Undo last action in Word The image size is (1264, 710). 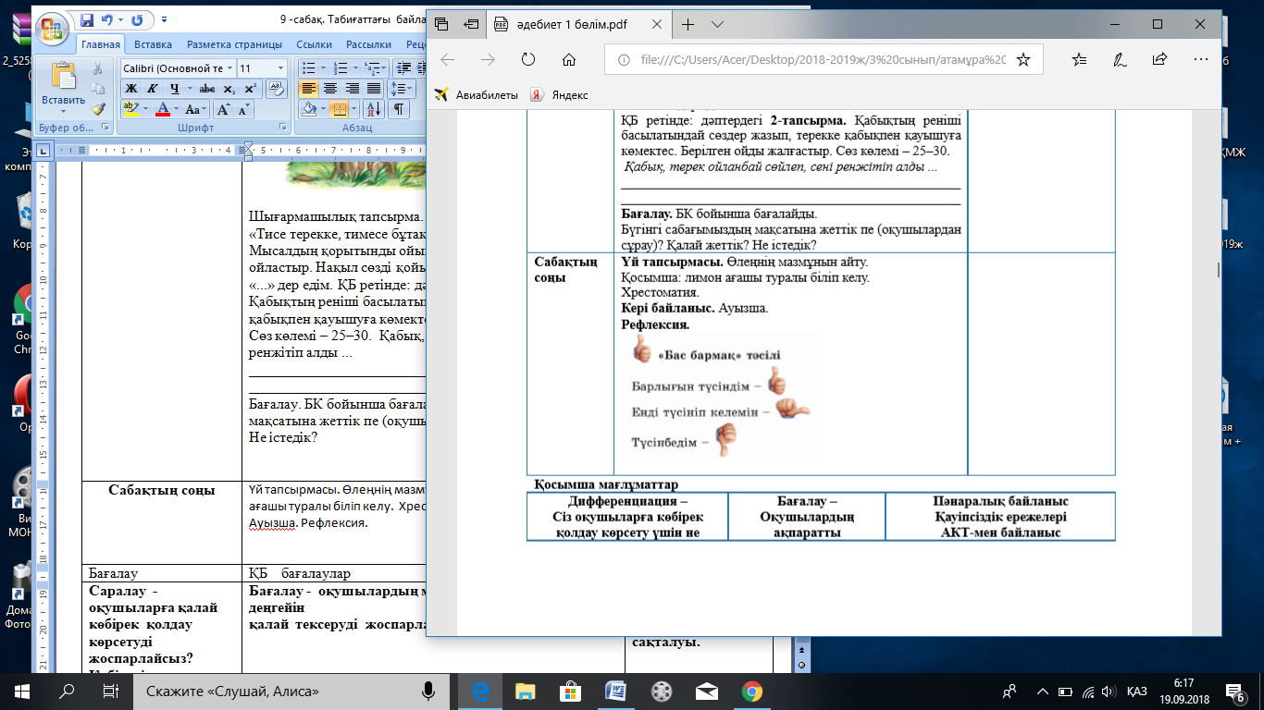pos(107,19)
